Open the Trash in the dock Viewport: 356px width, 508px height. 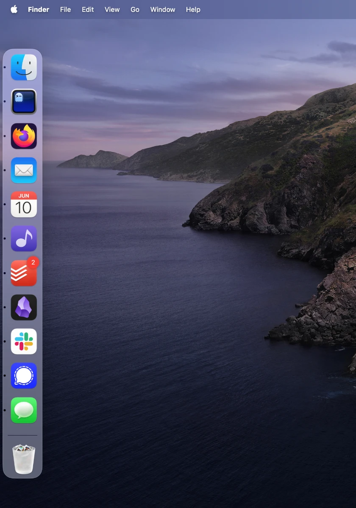point(24,459)
